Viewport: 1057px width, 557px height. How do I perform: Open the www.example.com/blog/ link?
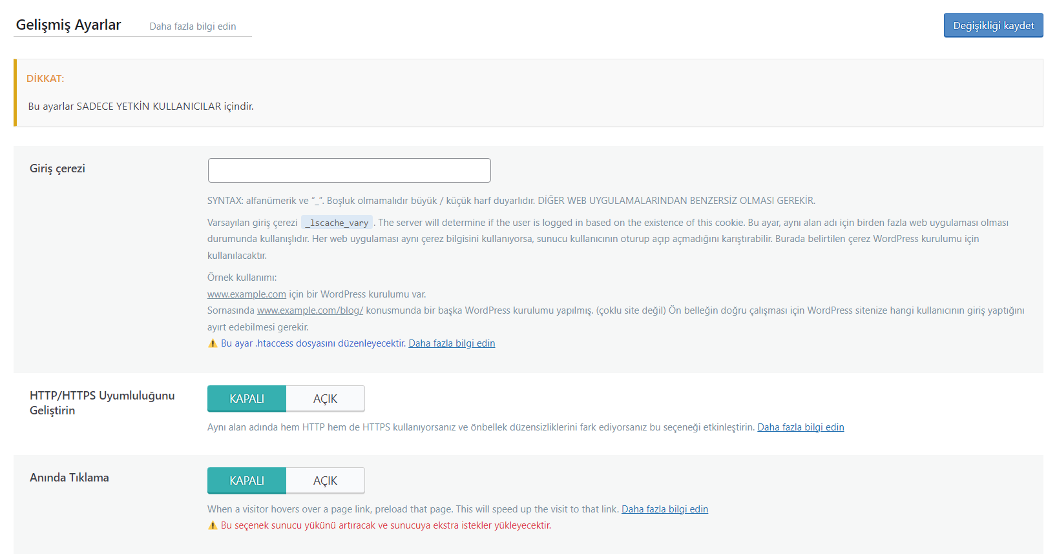pos(310,310)
